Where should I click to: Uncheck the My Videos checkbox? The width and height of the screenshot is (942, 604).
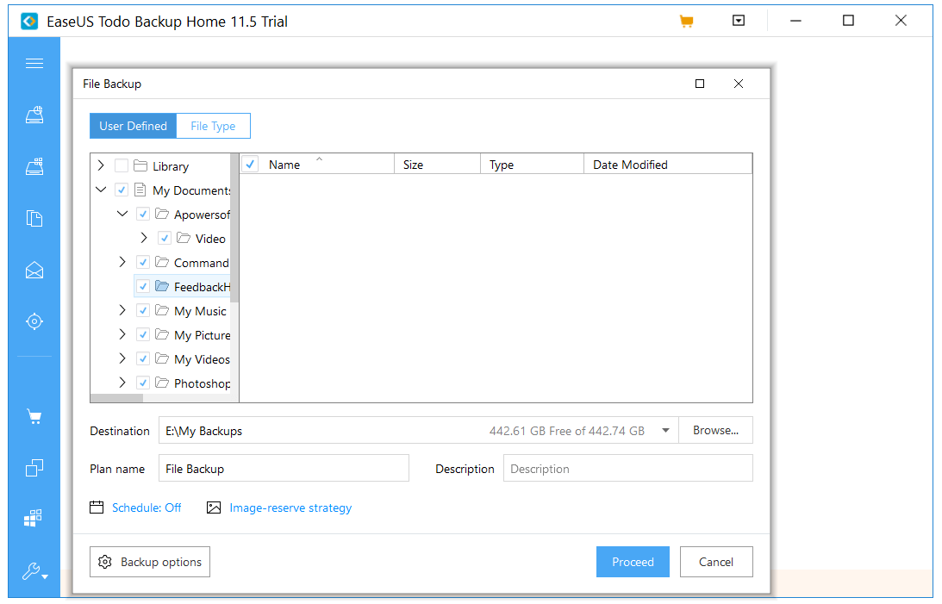pos(143,358)
